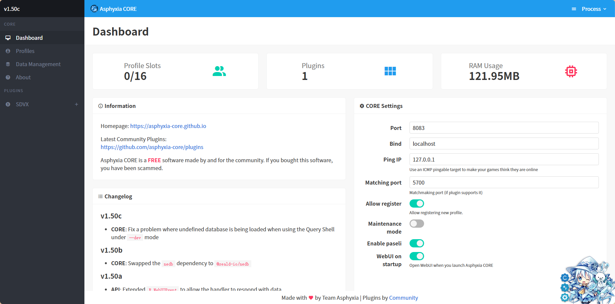This screenshot has width=615, height=304.
Task: Toggle WebUI on startup switch
Action: pos(416,256)
